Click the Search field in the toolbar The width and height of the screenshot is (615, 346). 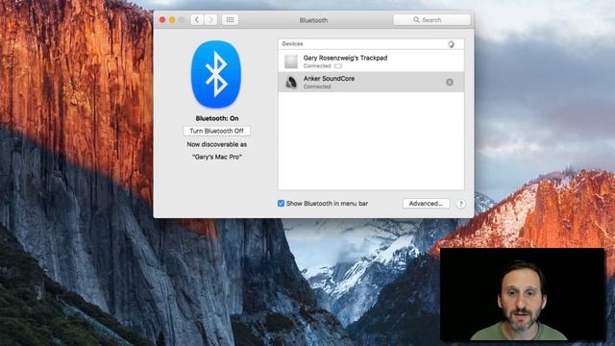tap(431, 19)
